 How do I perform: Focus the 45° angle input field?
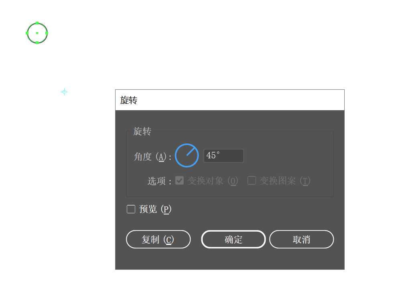click(223, 156)
